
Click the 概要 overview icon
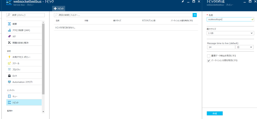click(x=9, y=24)
